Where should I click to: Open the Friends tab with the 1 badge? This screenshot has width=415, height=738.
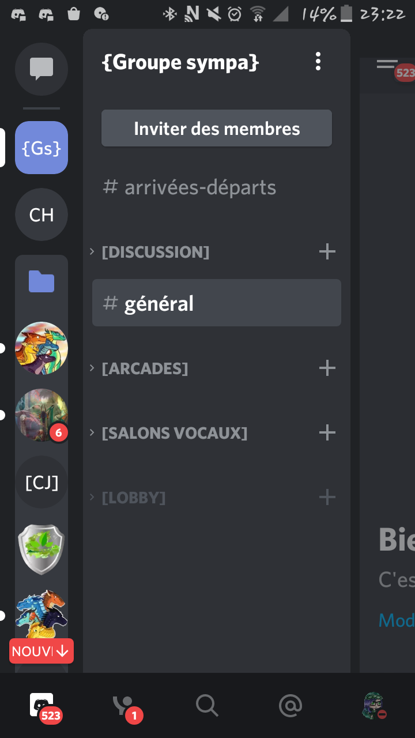pos(124,706)
